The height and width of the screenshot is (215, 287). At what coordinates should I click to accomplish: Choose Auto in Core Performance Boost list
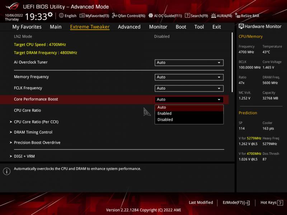(189, 107)
